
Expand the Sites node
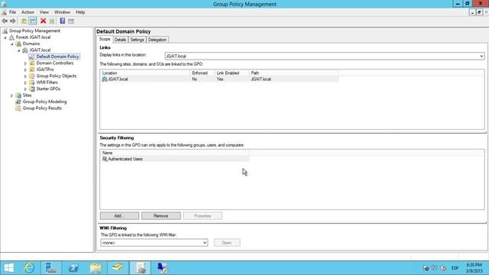[x=12, y=95]
